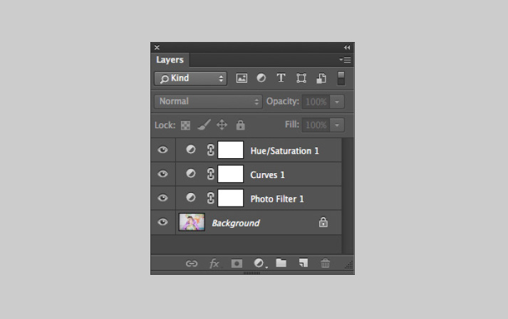
Task: Hide the Photo Filter 1 layer
Action: point(162,197)
